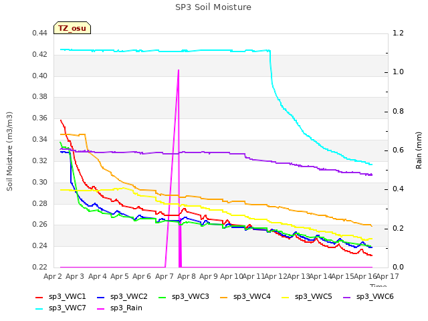Click the 0.4 rain axis value
Viewport: 428px width, 321px height.
[398, 189]
